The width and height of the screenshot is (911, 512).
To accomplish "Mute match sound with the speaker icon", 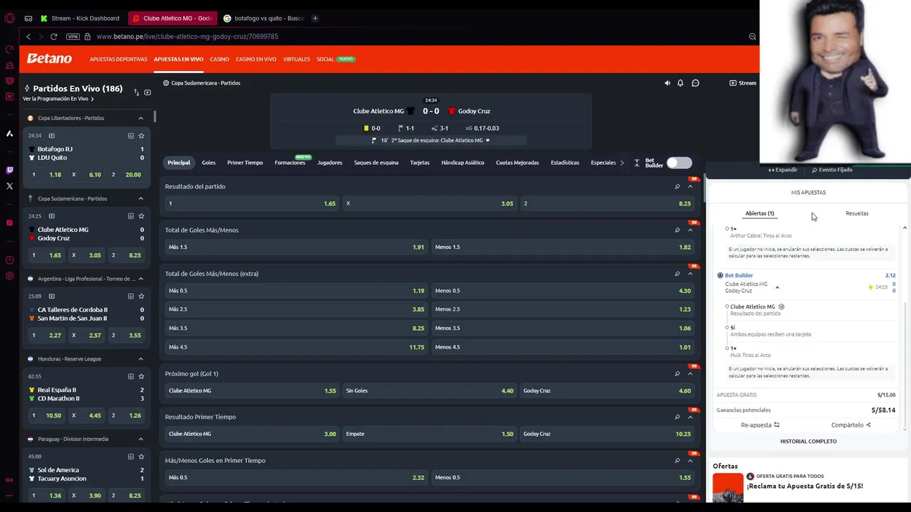I will click(667, 83).
